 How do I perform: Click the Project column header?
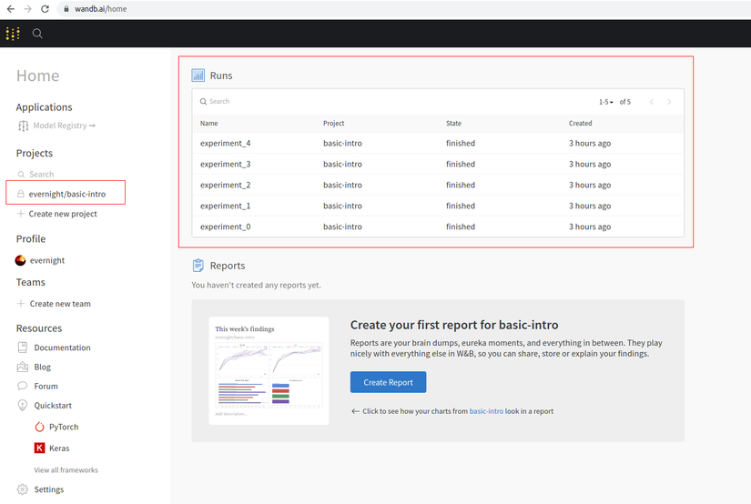point(333,123)
